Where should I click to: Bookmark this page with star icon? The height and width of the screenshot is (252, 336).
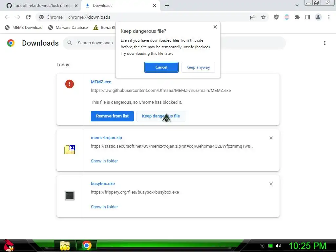[x=263, y=17]
